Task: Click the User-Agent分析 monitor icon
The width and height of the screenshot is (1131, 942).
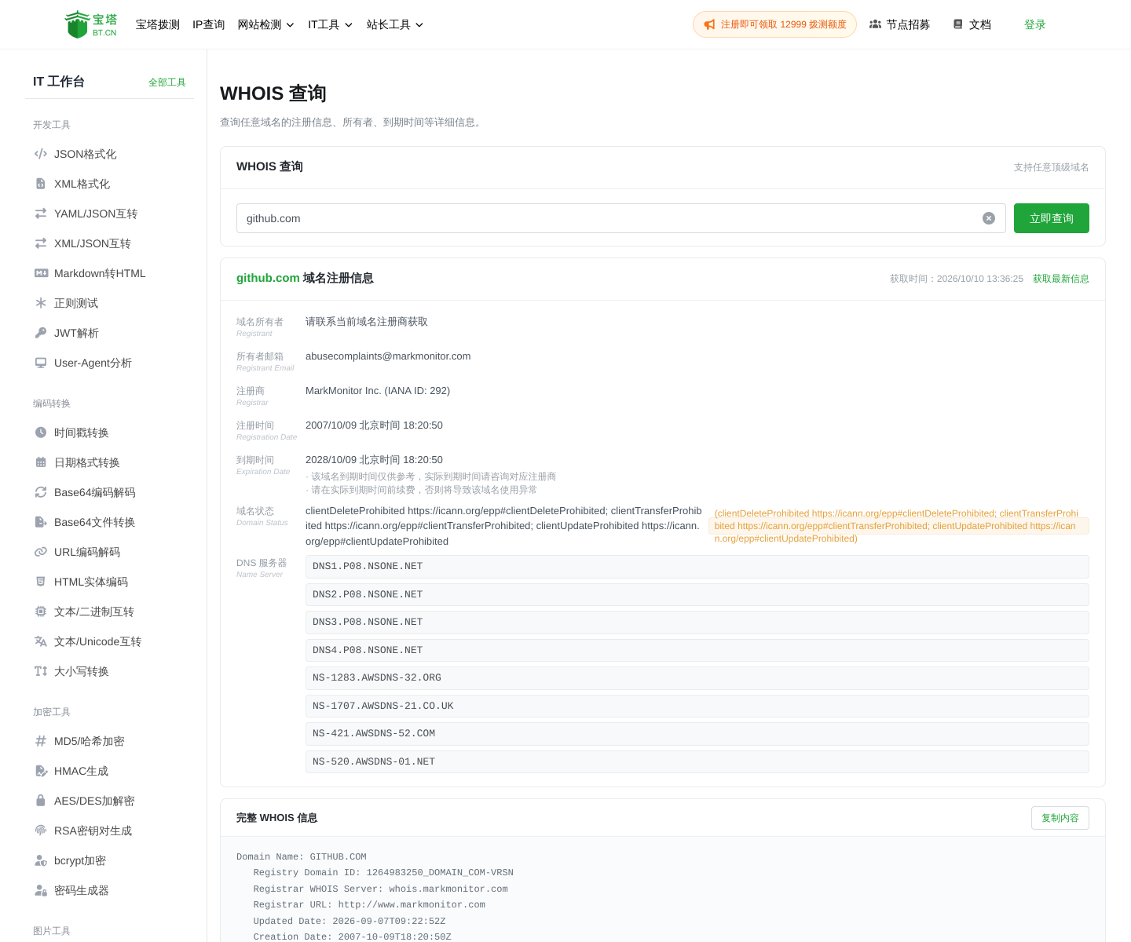Action: [41, 363]
